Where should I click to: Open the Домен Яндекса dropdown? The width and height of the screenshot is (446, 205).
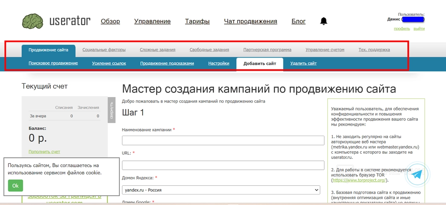pyautogui.click(x=221, y=190)
